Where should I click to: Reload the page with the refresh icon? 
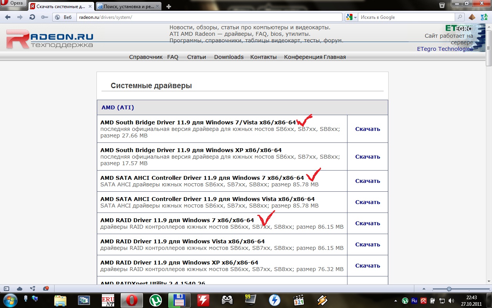pyautogui.click(x=32, y=17)
